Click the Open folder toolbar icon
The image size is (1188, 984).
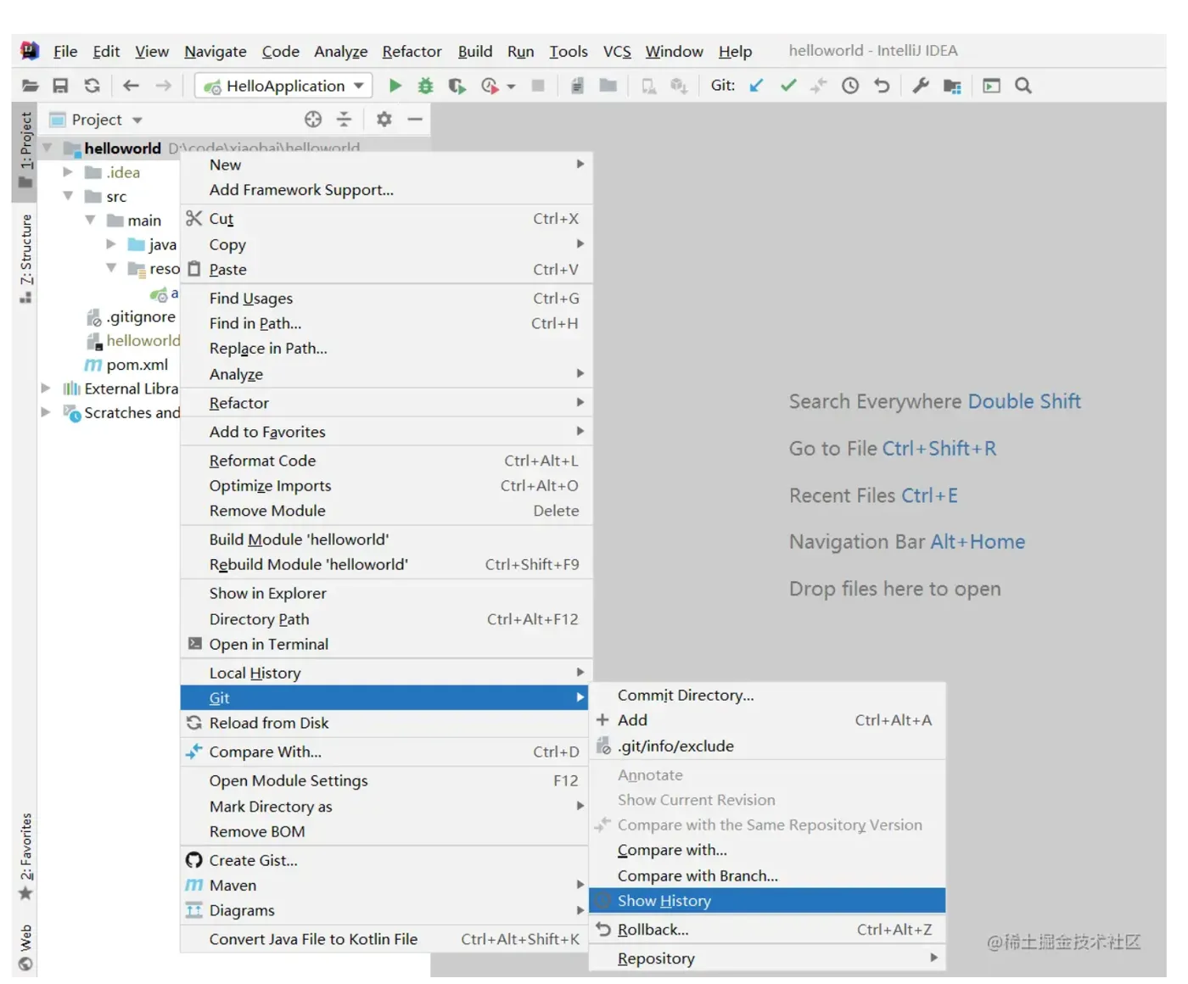tap(30, 86)
